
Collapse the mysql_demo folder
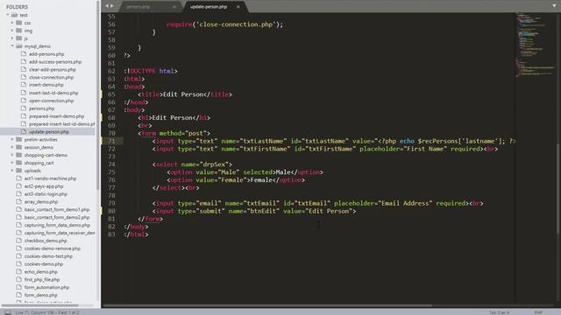[x=12, y=46]
